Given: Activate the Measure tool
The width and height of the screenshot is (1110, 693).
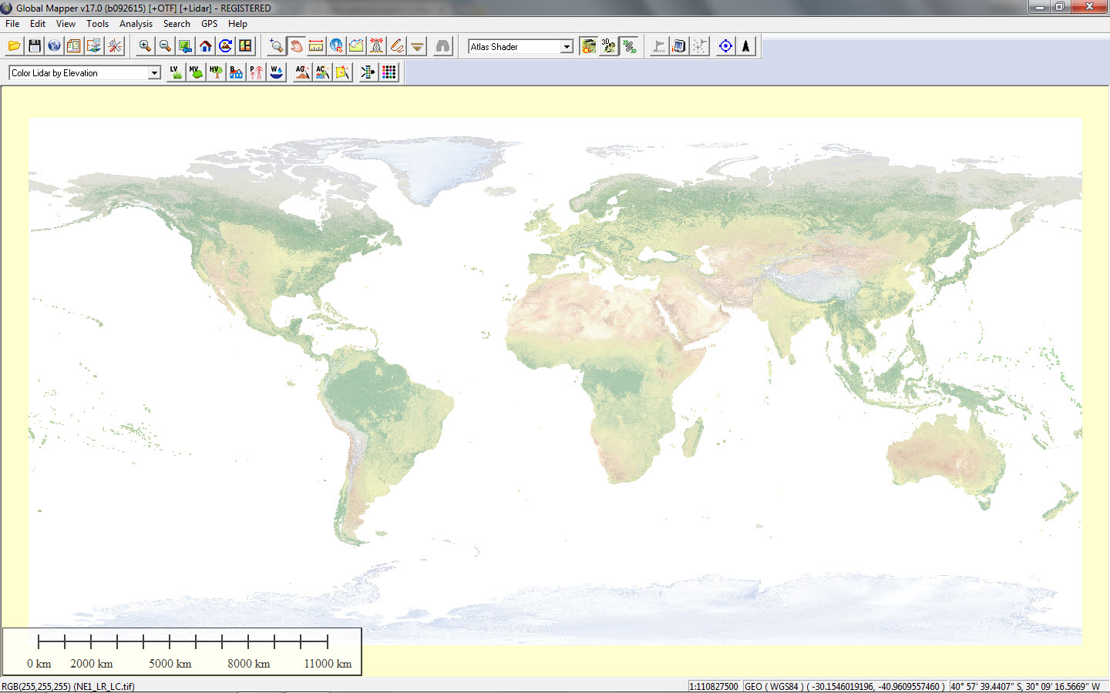Looking at the screenshot, I should click(x=316, y=45).
